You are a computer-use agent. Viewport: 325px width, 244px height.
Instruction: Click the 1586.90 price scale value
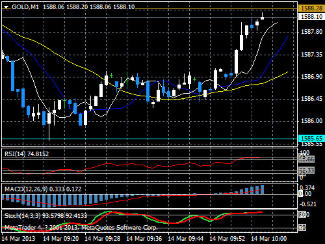click(x=311, y=77)
